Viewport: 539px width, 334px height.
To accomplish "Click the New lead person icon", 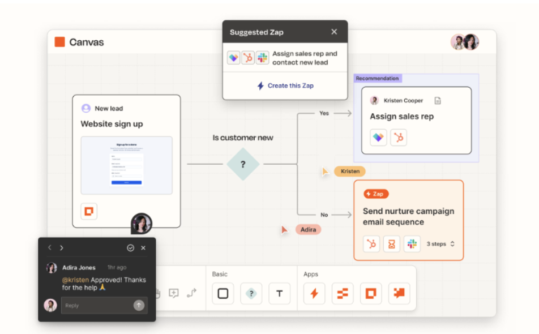I will click(86, 108).
